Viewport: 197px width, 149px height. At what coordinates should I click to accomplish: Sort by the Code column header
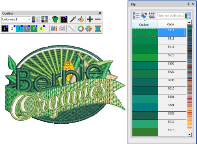pos(171,24)
